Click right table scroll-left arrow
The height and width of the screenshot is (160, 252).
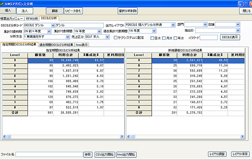coord(128,137)
